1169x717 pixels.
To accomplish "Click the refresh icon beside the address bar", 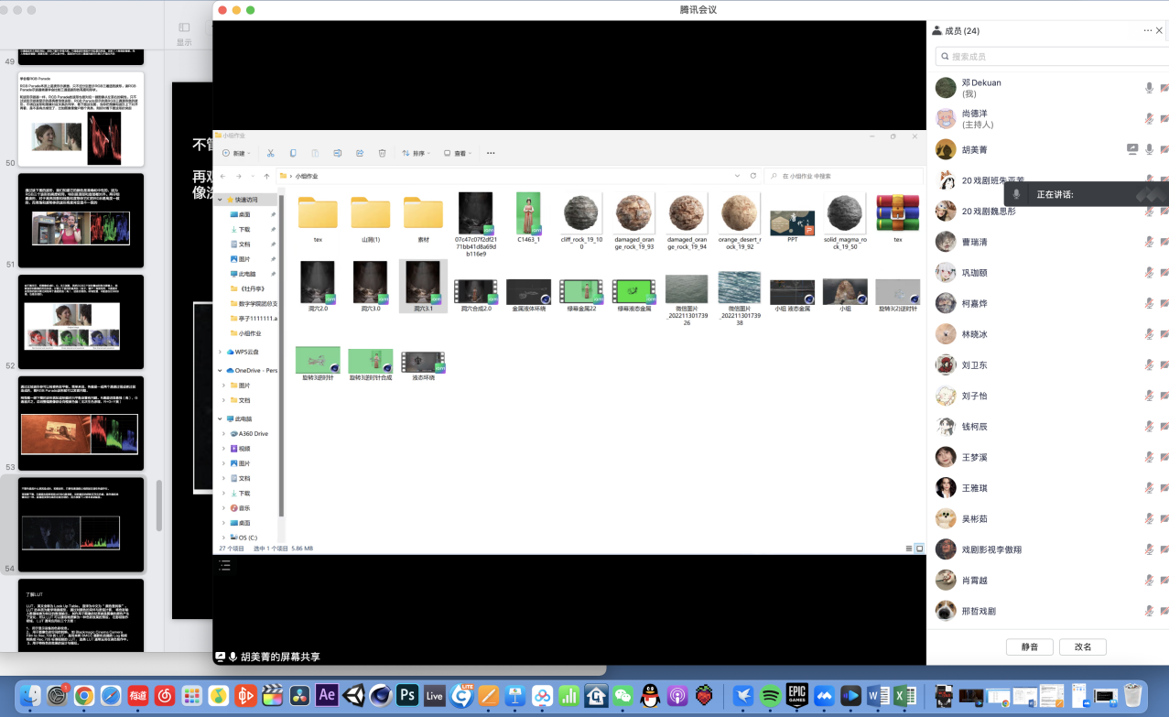I will coord(753,176).
